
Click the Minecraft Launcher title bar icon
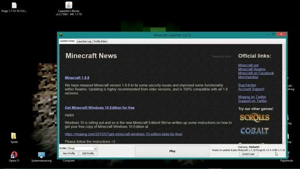coord(61,35)
